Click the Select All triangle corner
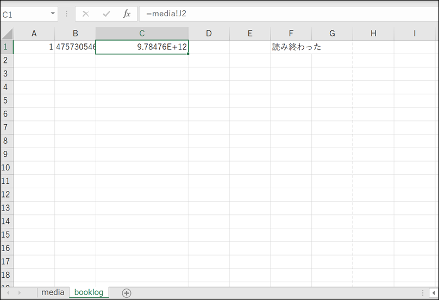439x300 pixels. point(7,34)
